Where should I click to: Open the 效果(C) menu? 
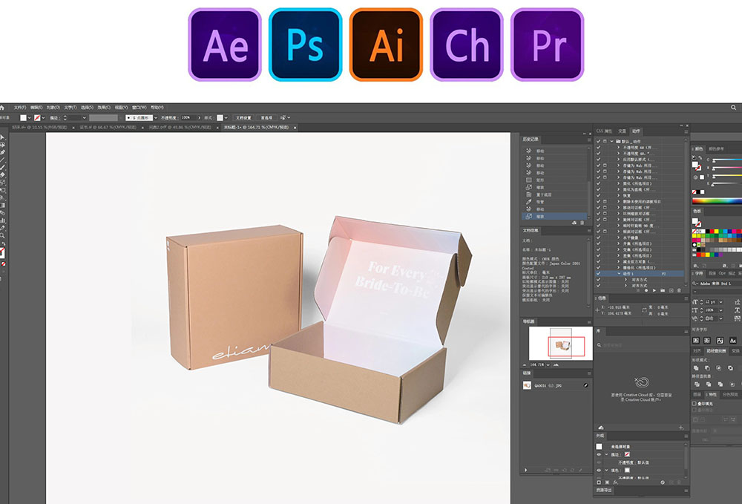coord(104,108)
